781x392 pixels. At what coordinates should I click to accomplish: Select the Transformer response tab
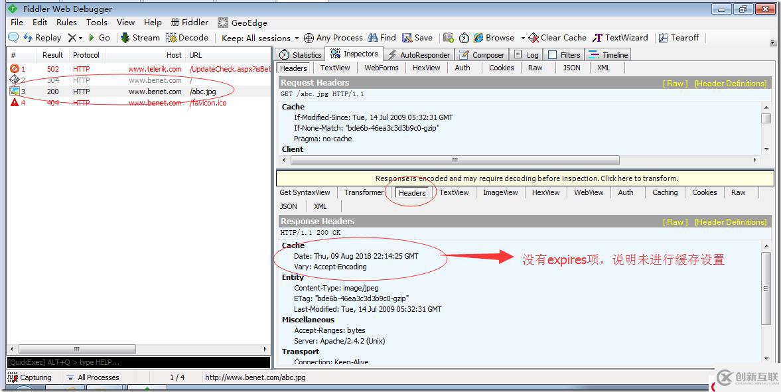click(x=364, y=192)
